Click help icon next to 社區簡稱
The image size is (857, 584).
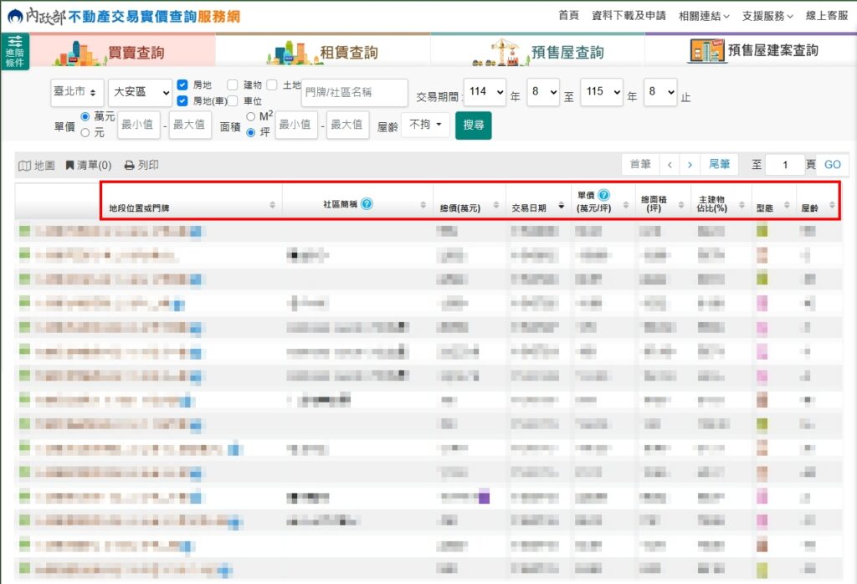pyautogui.click(x=367, y=204)
